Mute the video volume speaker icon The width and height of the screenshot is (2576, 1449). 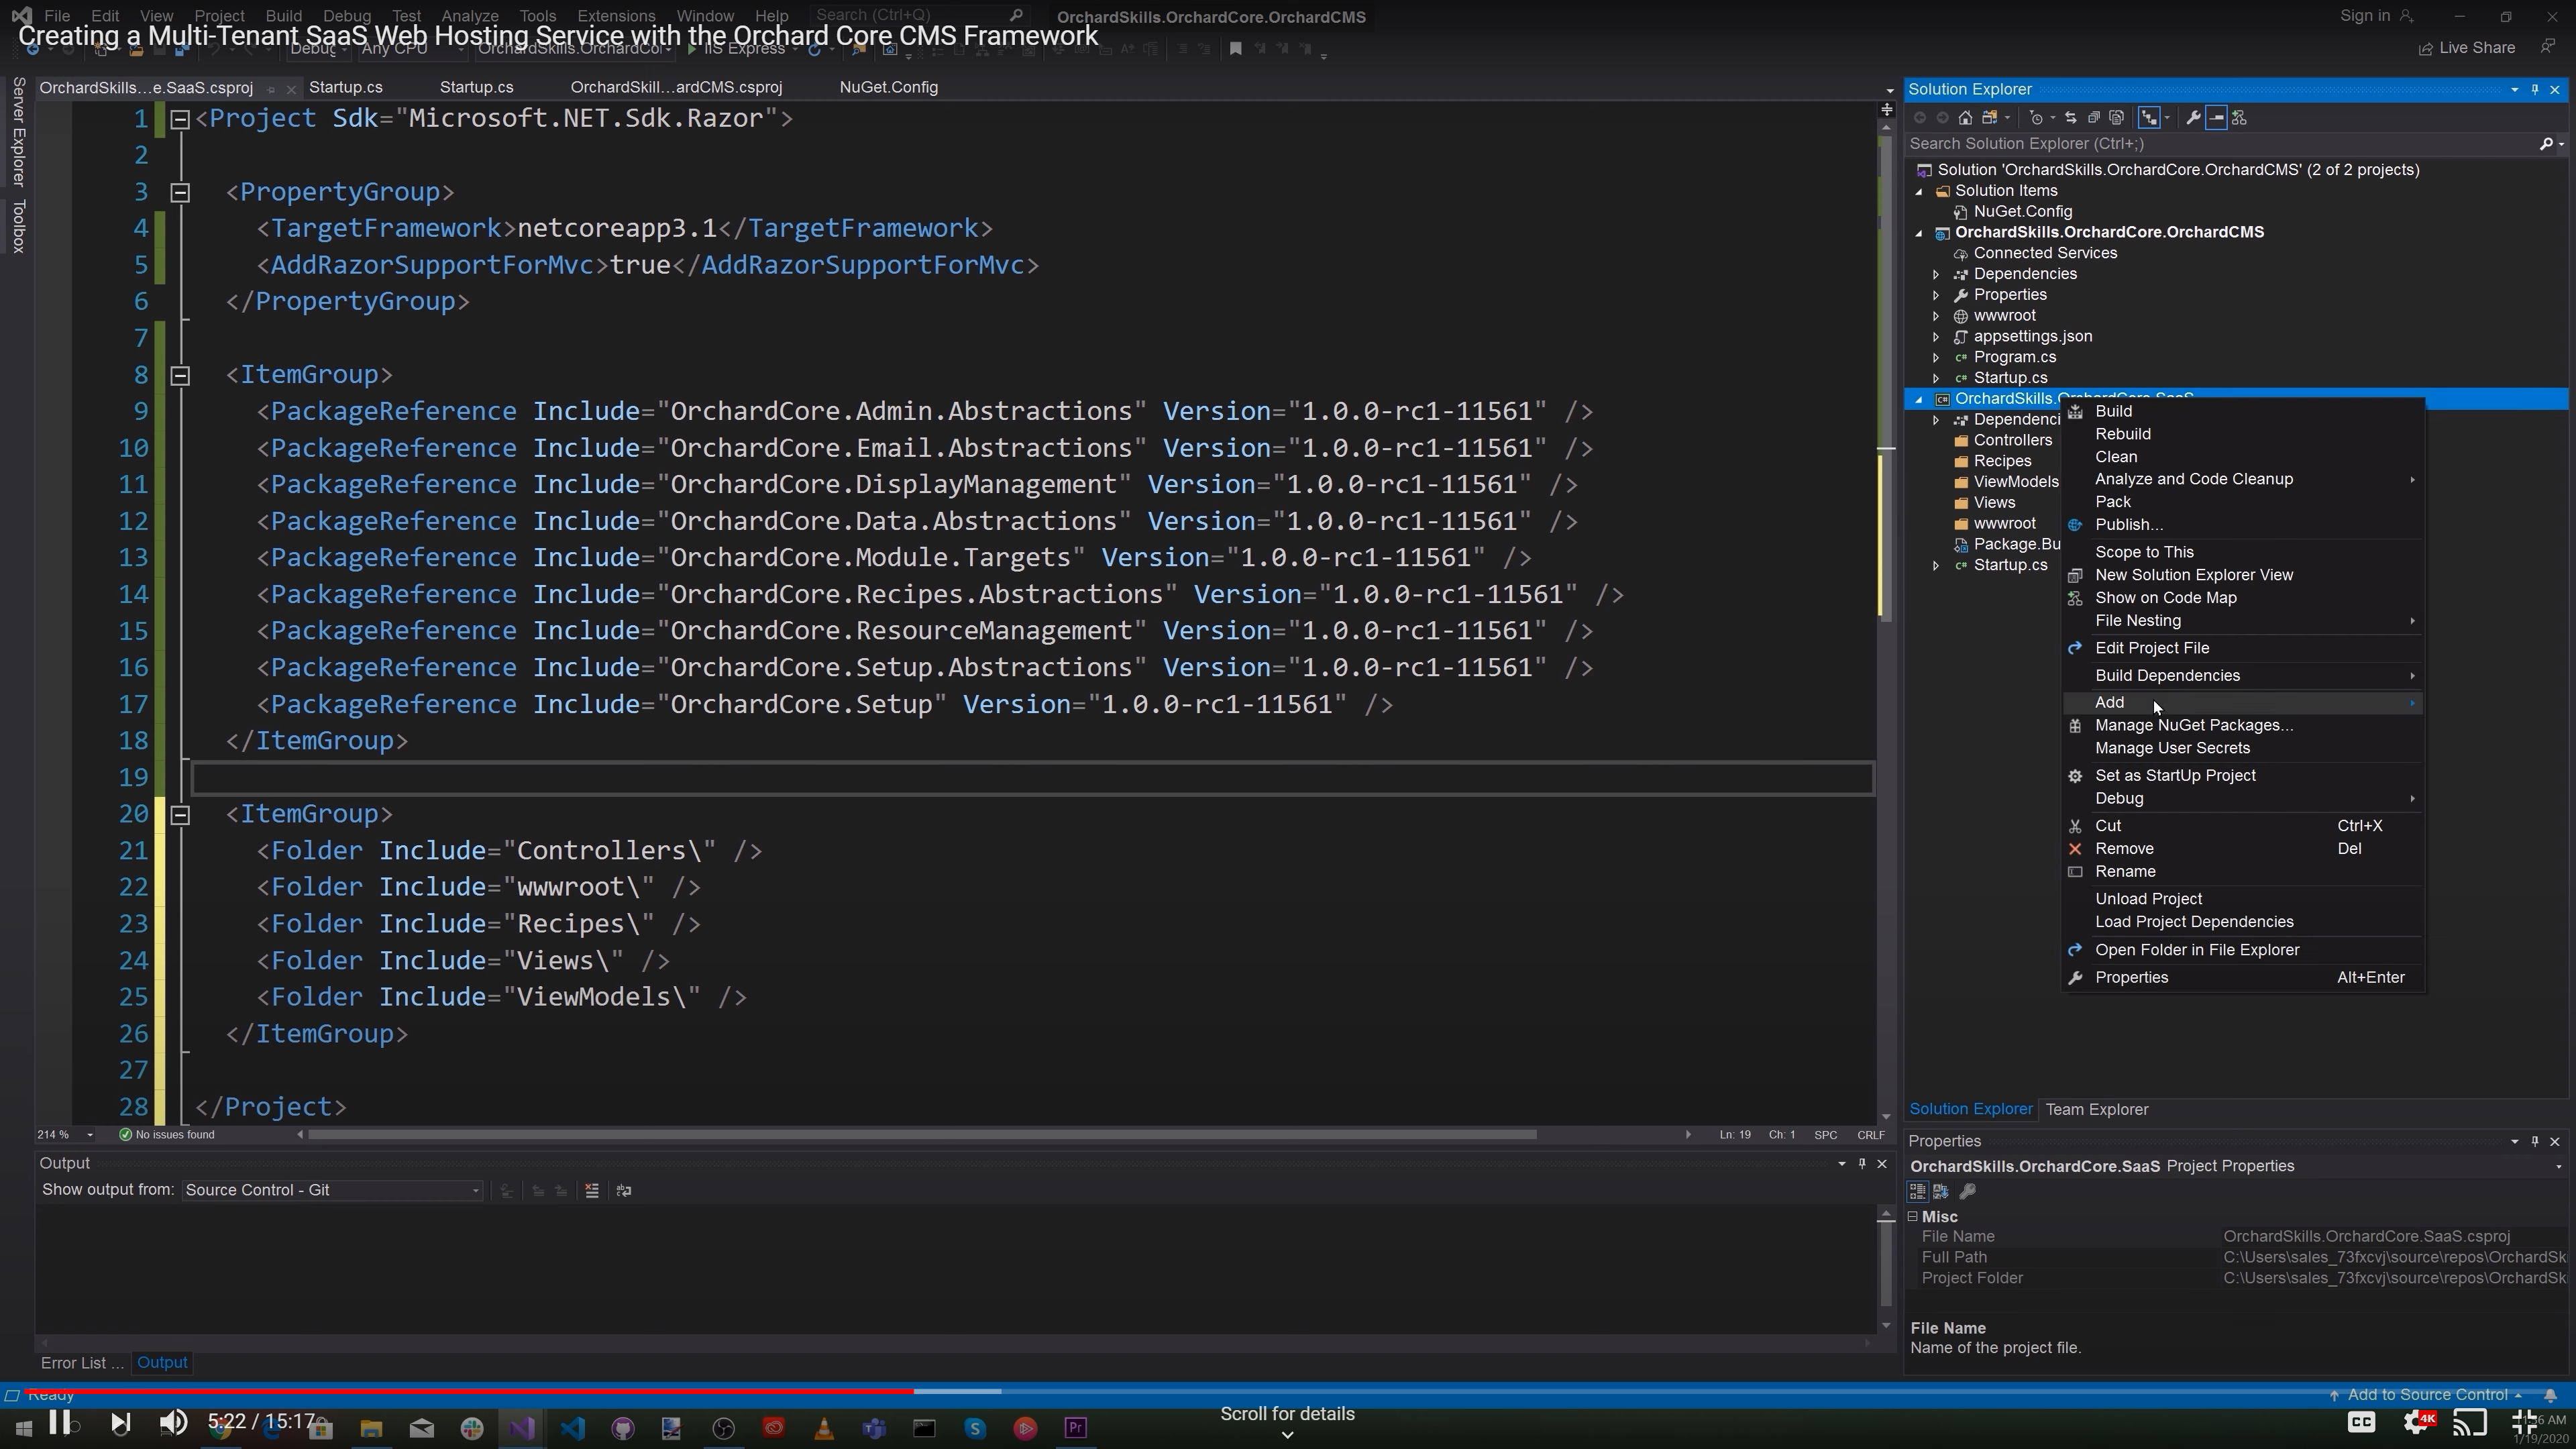click(x=173, y=1422)
